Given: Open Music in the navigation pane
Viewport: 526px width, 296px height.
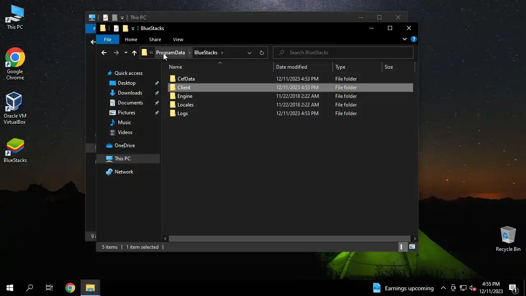Looking at the screenshot, I should click(124, 123).
